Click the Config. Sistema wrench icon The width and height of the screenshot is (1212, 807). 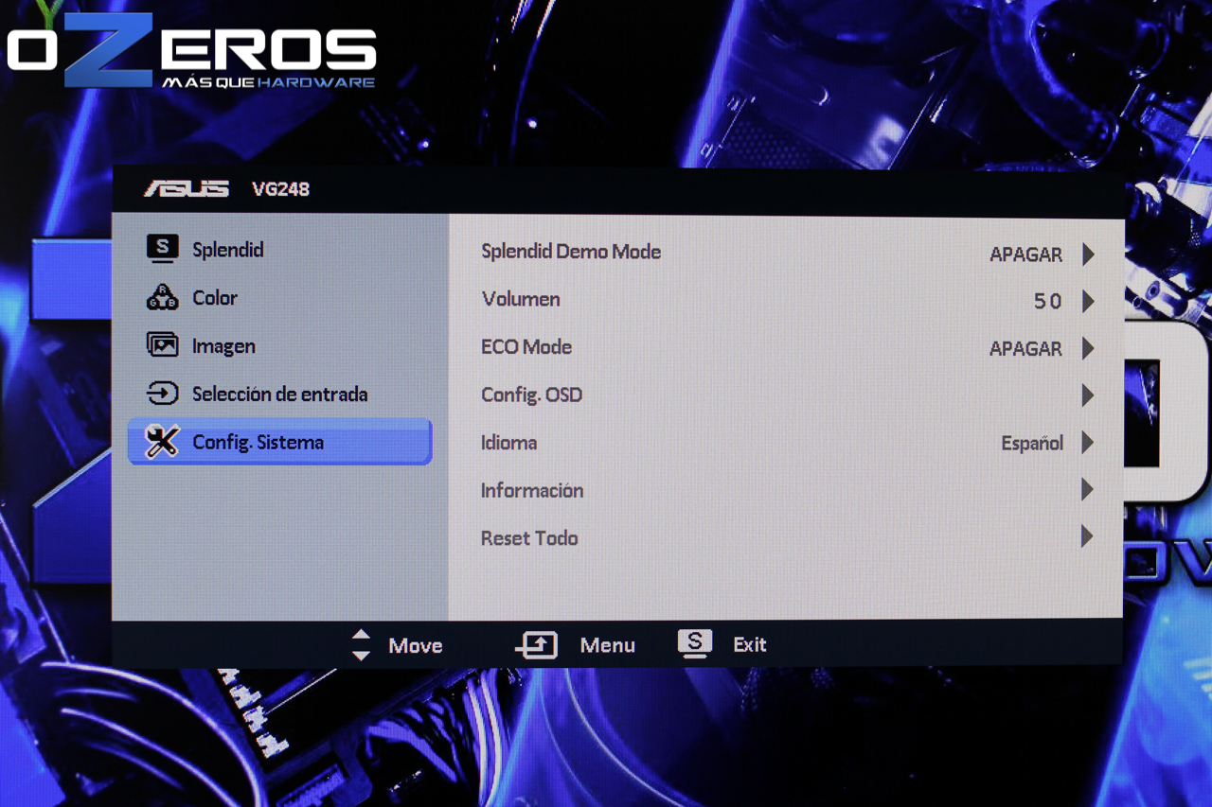(x=162, y=442)
